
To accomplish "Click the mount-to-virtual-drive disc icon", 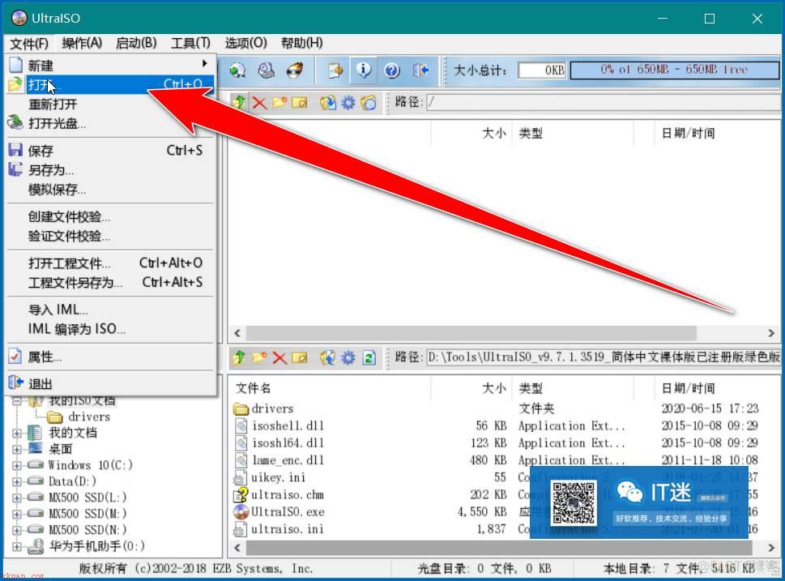I will click(x=266, y=70).
